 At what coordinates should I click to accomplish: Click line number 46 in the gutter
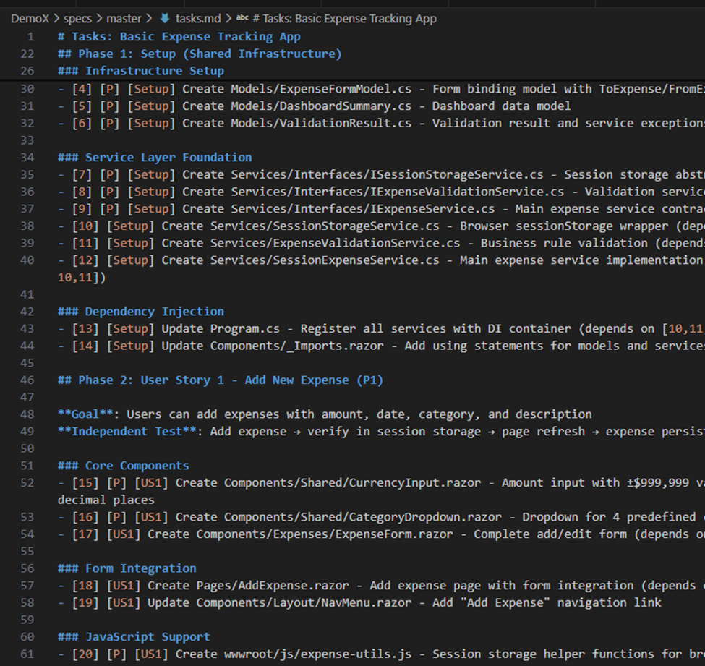27,380
